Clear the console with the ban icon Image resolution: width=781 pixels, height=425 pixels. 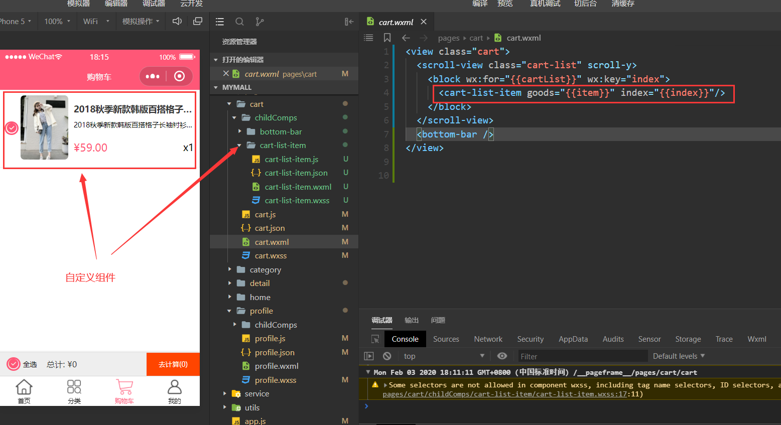coord(387,356)
